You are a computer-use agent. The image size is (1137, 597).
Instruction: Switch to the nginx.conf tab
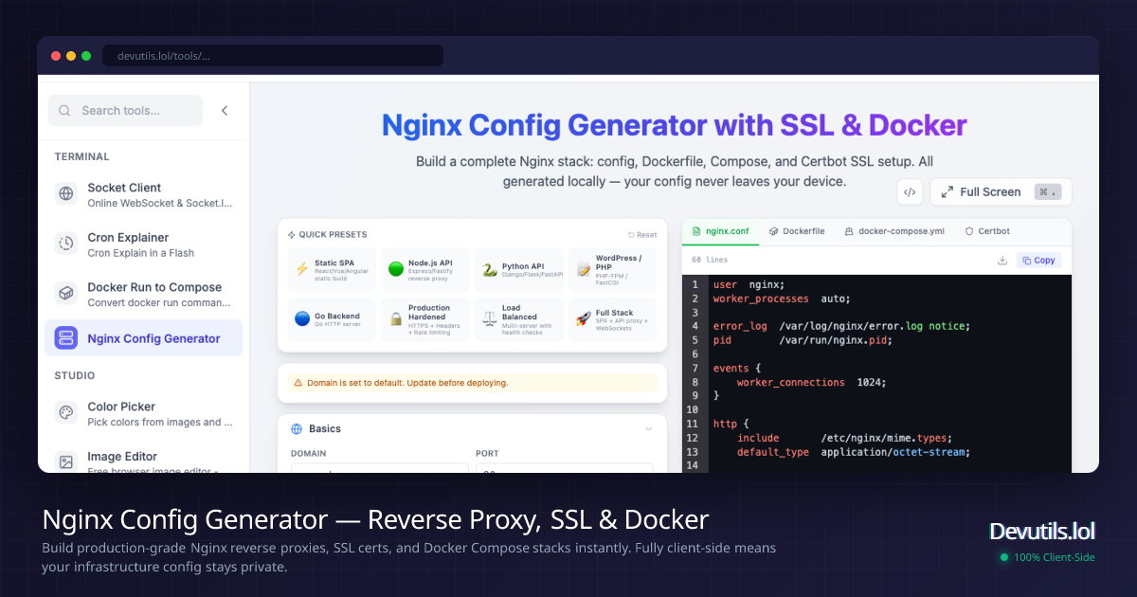coord(721,231)
